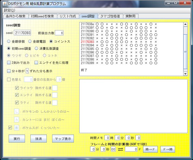Click the 時間メモ minutes field
This screenshot has width=193, height=160.
[x=118, y=138]
